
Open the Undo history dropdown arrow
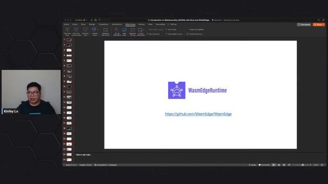[102, 20]
